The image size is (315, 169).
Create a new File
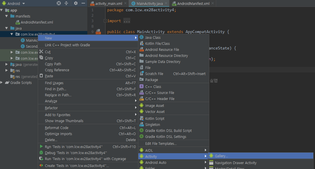click(173, 68)
